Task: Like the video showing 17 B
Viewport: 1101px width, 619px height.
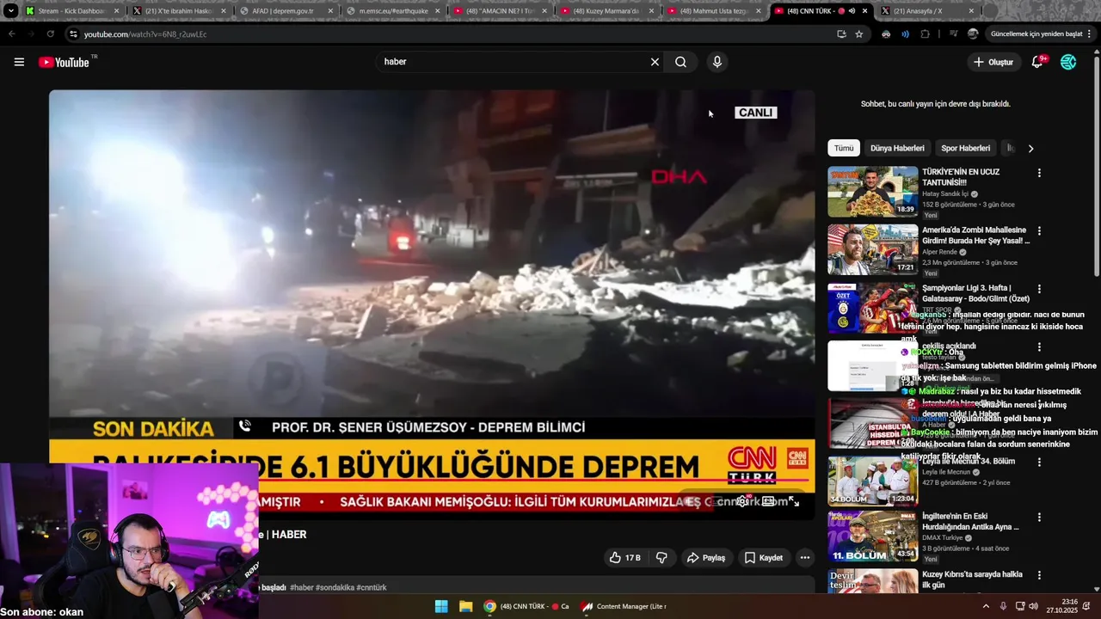Action: click(624, 558)
